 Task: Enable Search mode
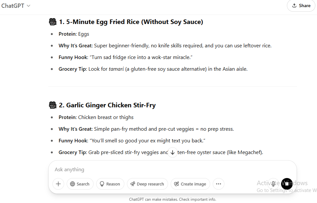point(80,184)
